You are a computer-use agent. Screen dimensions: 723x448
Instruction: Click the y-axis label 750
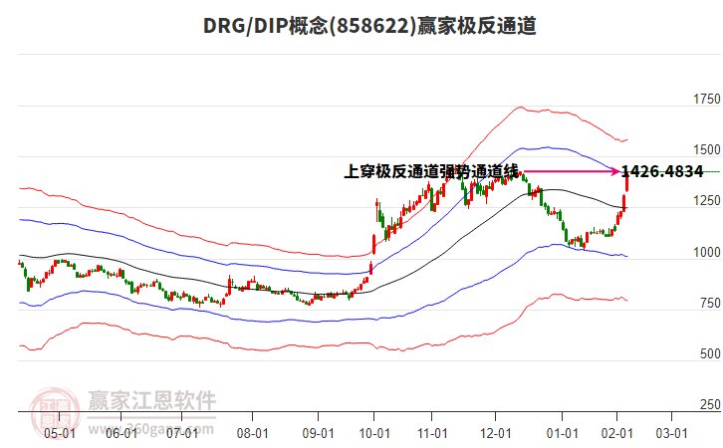(710, 303)
